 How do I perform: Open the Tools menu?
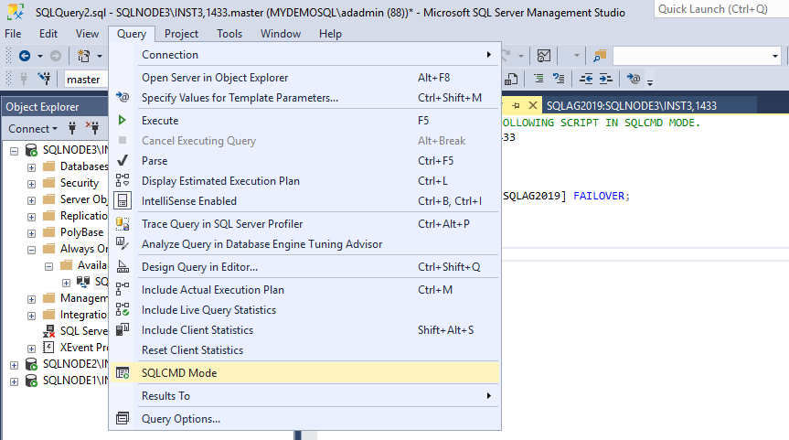[229, 34]
